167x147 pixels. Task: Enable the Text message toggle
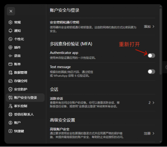pos(151,72)
